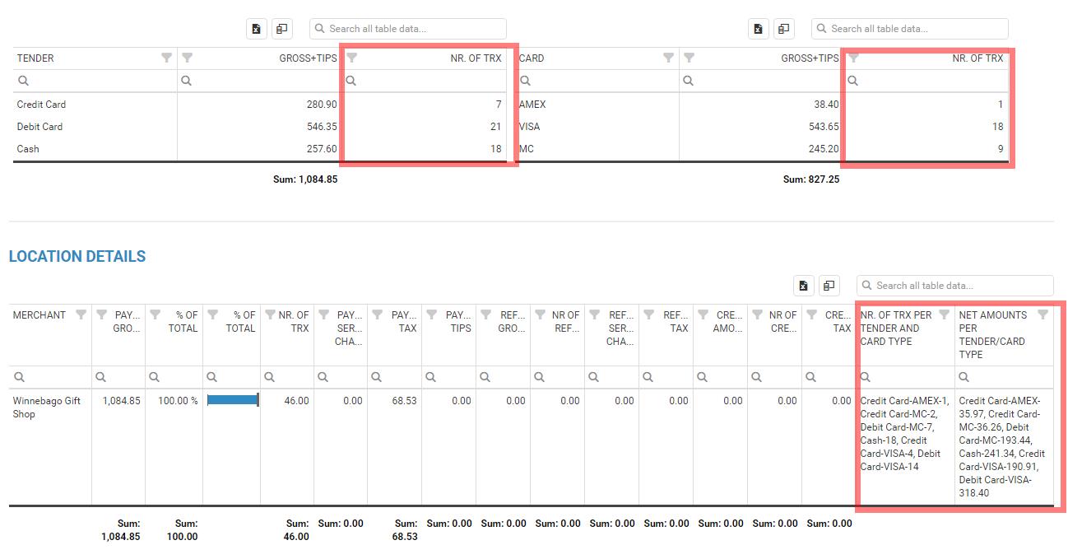Open filter icon for REF... SER... CHA... column
Image resolution: width=1068 pixels, height=559 pixels.
pos(596,314)
